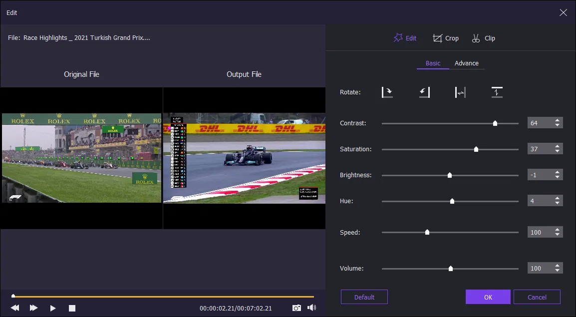Viewport: 576px width, 317px height.
Task: Click the Volume slider handle
Action: tap(451, 269)
